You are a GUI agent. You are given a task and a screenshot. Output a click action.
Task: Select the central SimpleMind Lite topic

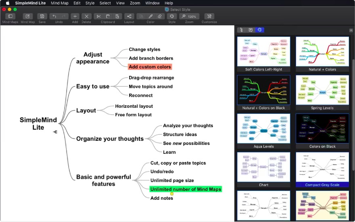point(38,124)
